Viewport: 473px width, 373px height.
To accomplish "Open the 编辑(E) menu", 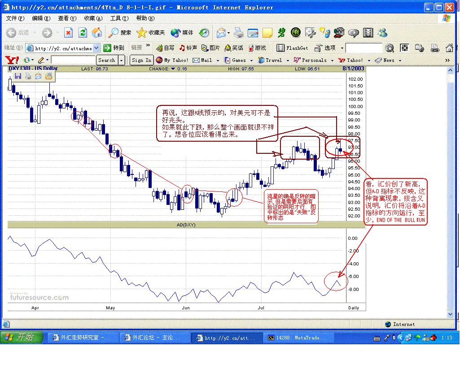I will click(41, 18).
